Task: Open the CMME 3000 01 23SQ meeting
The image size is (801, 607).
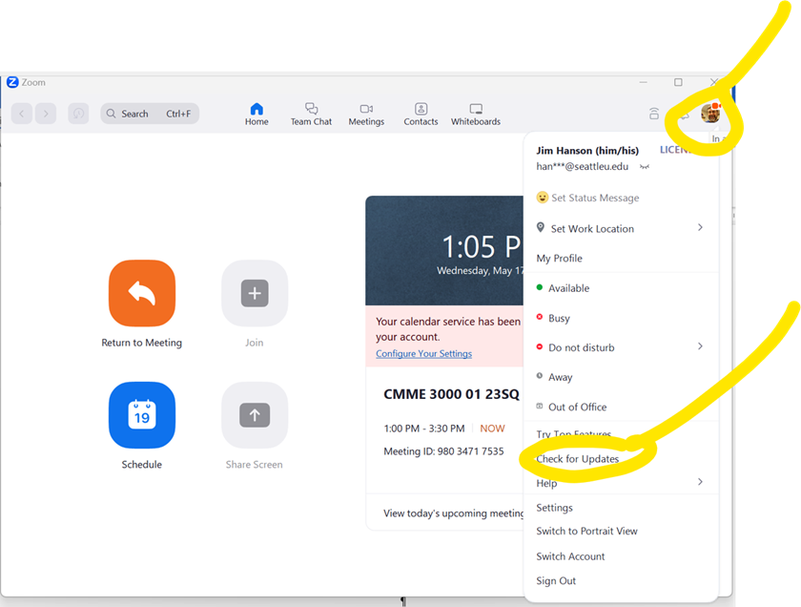Action: (x=451, y=394)
